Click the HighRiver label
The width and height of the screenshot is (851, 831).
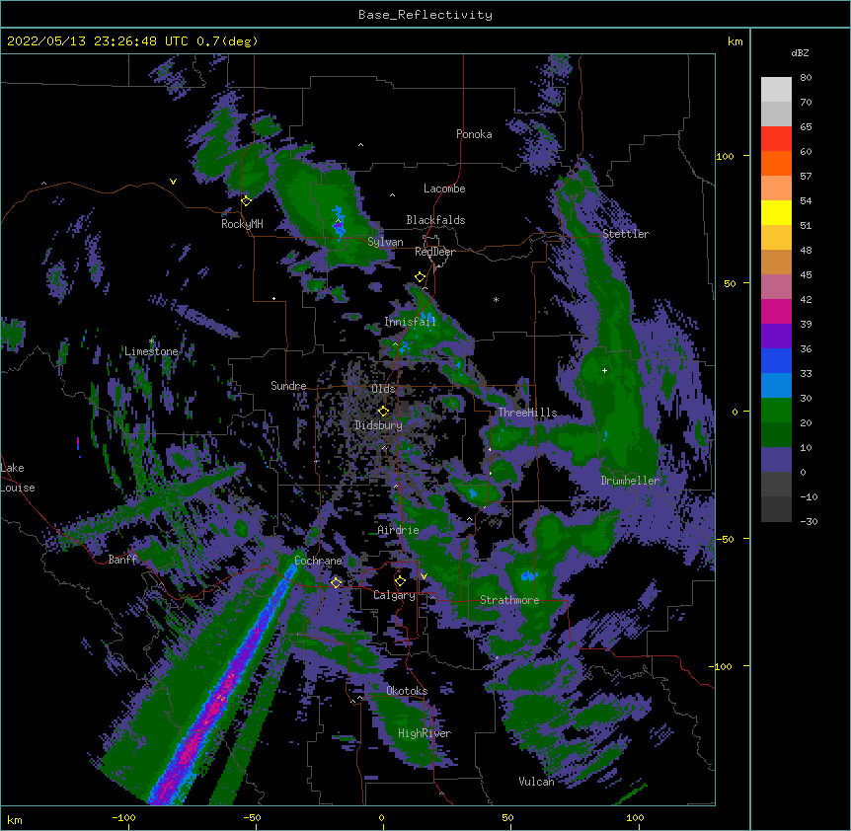pos(425,733)
